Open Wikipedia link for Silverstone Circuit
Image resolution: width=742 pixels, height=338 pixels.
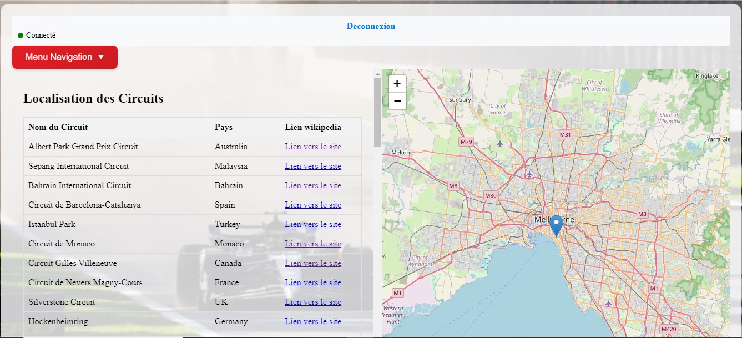click(313, 302)
